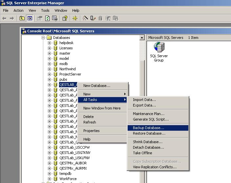Select Properties in the context menu
Viewport: 231px width, 183px height.
click(x=91, y=131)
